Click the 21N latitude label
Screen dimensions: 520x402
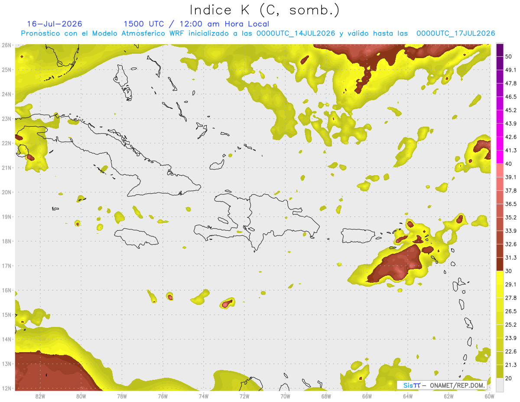click(6, 168)
